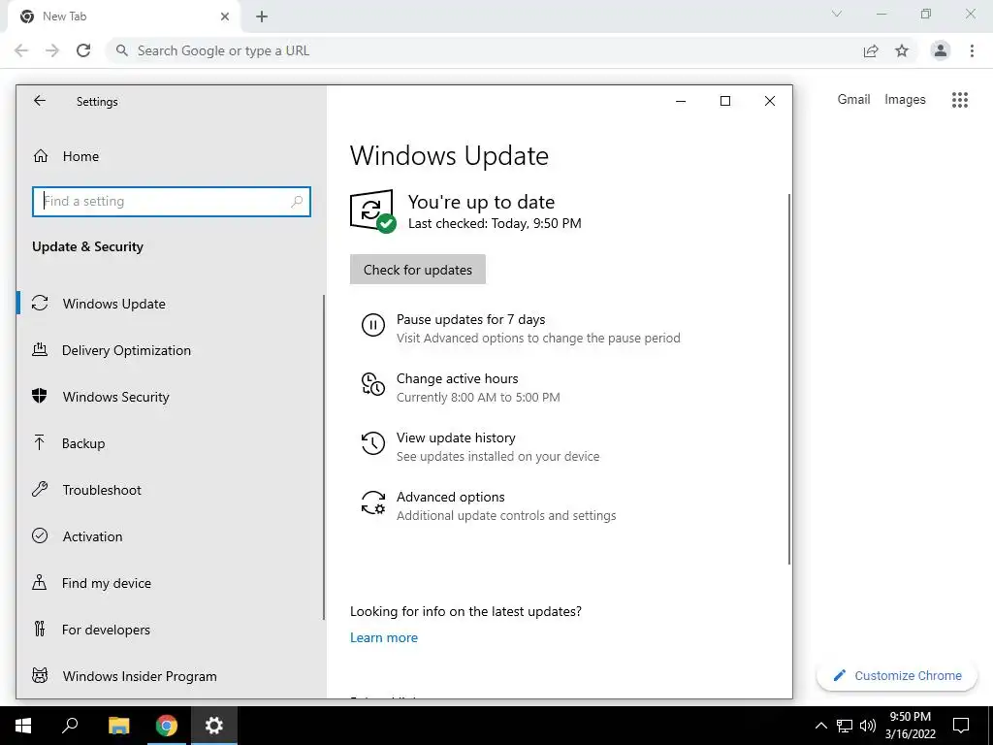Screen dimensions: 993x745
Task: Click the Troubleshoot wrench icon
Action: (x=40, y=489)
